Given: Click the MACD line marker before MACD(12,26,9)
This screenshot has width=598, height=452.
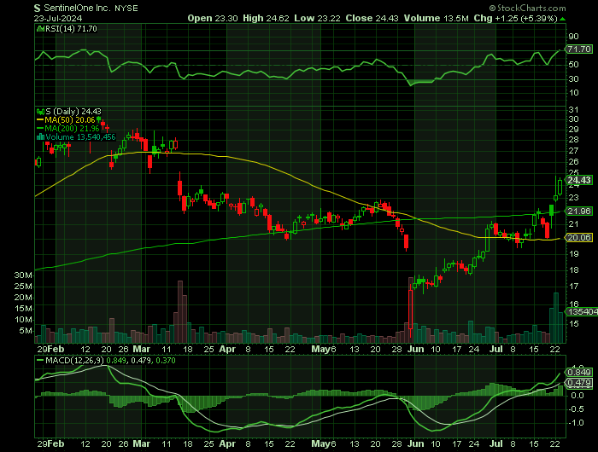Looking at the screenshot, I should (x=40, y=360).
